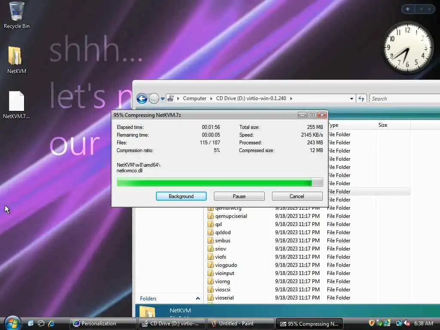
Task: Switch to 95% Compressing taskbar button
Action: tap(309, 324)
